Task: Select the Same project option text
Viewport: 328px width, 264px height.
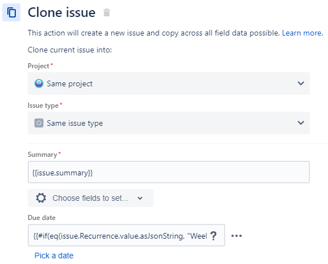Action: tap(69, 83)
